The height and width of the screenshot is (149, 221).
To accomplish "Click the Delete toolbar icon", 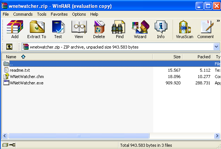I will (x=99, y=30).
